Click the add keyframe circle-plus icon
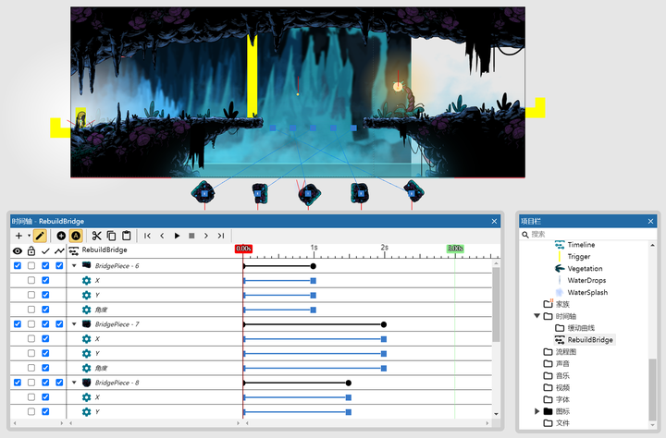The width and height of the screenshot is (666, 438). [61, 236]
